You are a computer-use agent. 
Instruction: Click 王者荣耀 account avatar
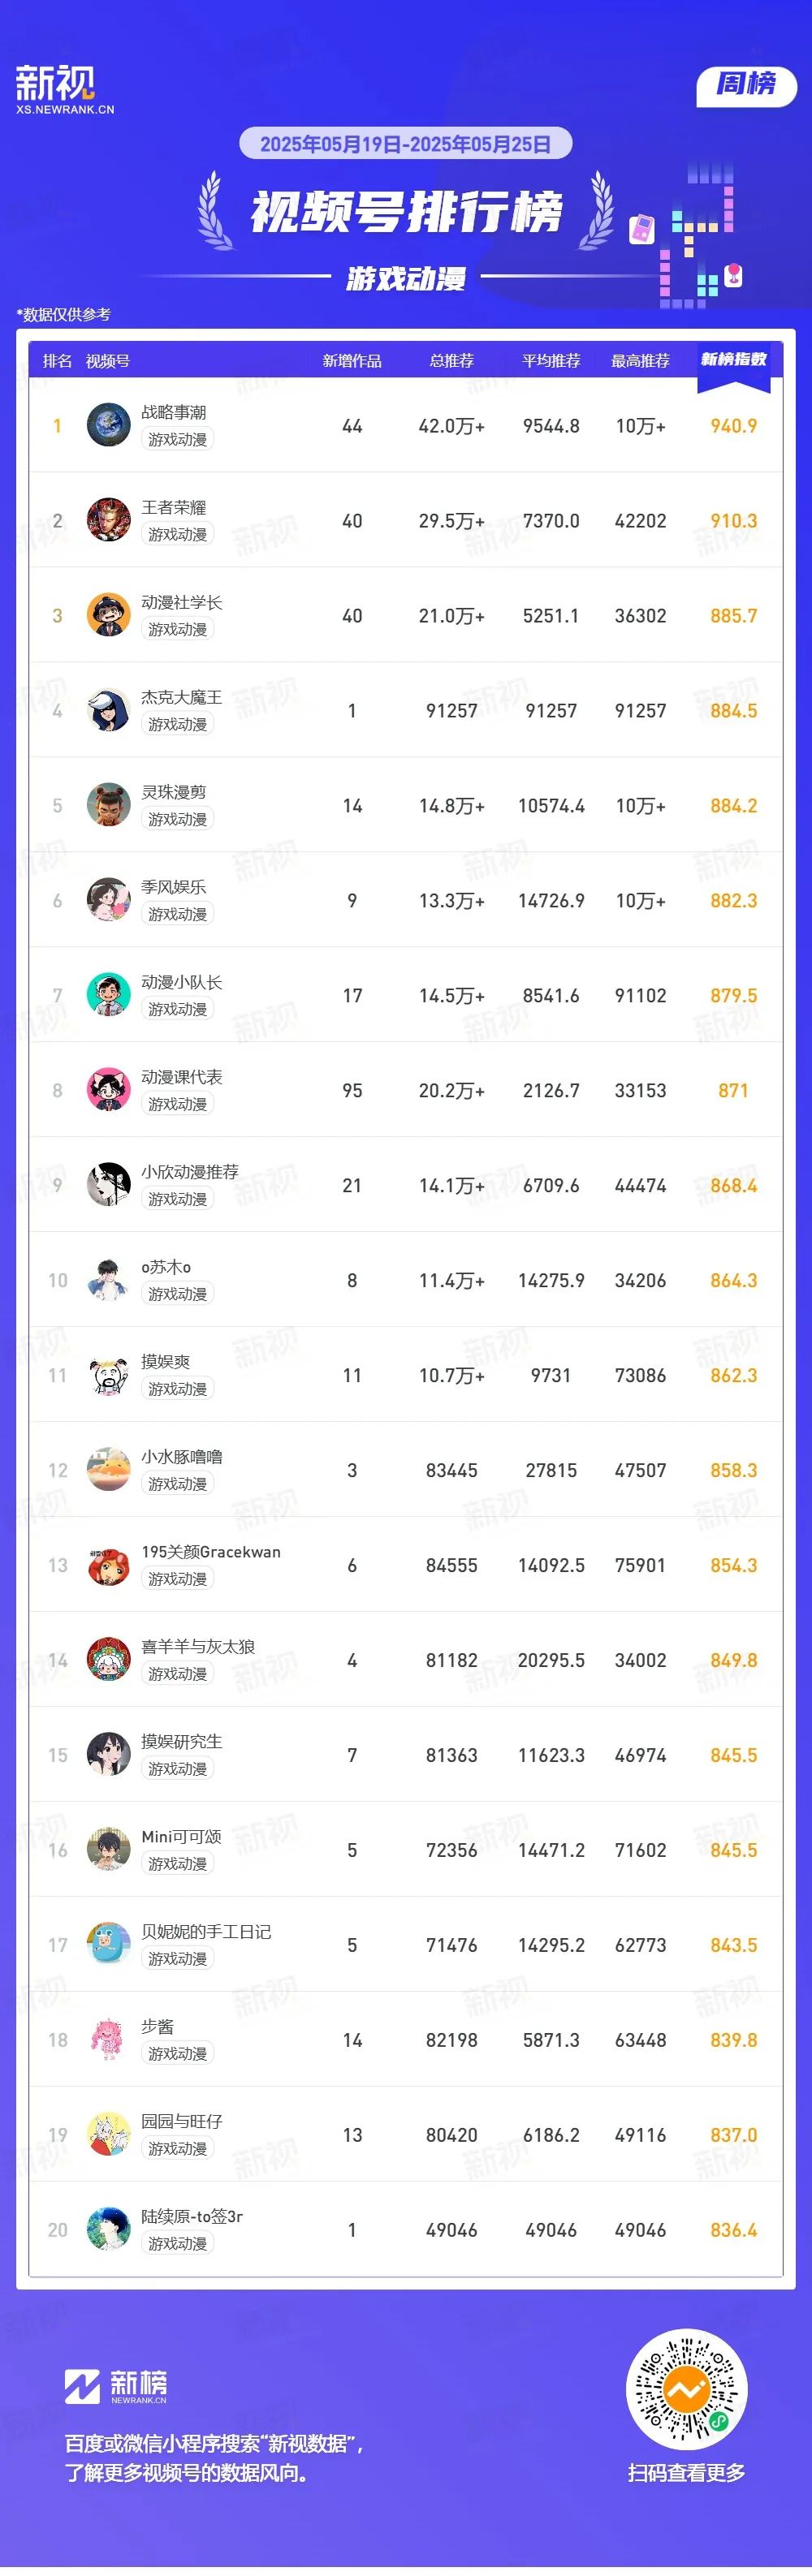(108, 520)
